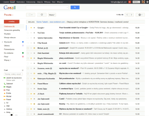Click the red UTWÓRZ compose button
This screenshot has height=116, width=149.
pos(12,22)
